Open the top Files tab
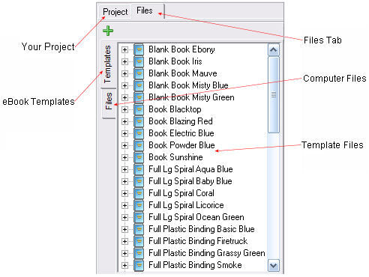Image resolution: width=369 pixels, height=277 pixels. pyautogui.click(x=145, y=10)
